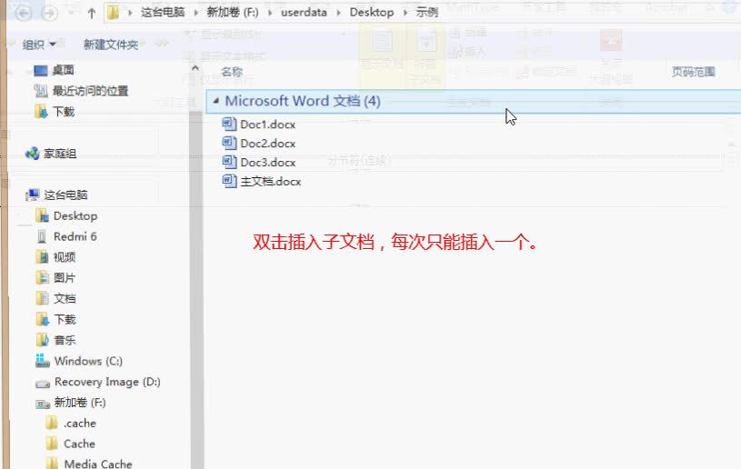Viewport: 741px width, 469px height.
Task: Open the .cache folder icon
Action: [x=52, y=423]
